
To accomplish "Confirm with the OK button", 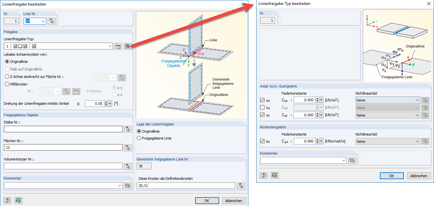I will (207, 200).
